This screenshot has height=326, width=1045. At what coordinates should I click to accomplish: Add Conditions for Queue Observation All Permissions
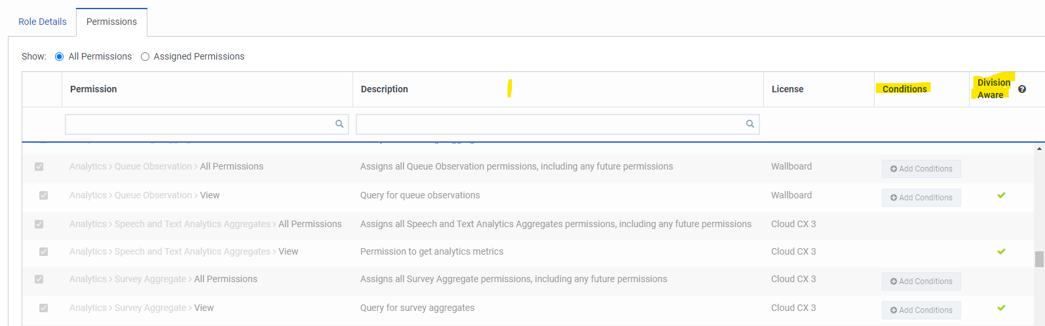click(x=921, y=169)
